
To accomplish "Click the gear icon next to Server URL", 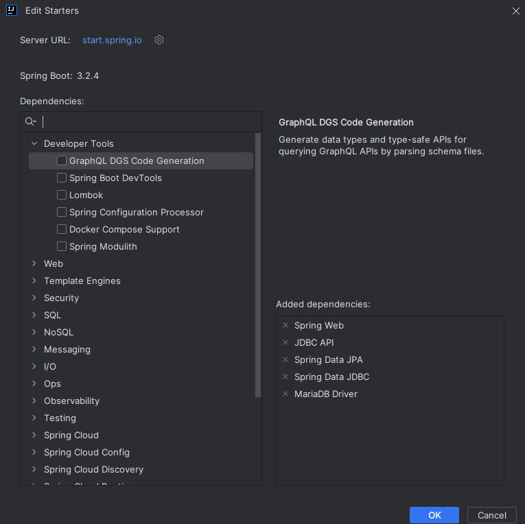I will pyautogui.click(x=159, y=40).
